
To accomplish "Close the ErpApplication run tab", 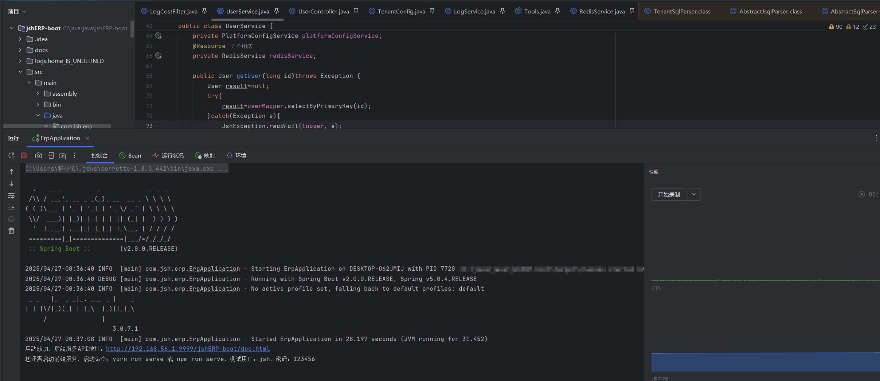I will click(87, 138).
